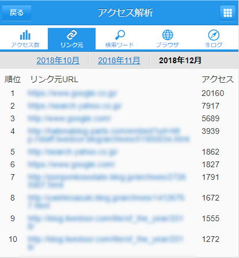Open rank 8 referrer link
This screenshot has width=239, height=258.
106,202
